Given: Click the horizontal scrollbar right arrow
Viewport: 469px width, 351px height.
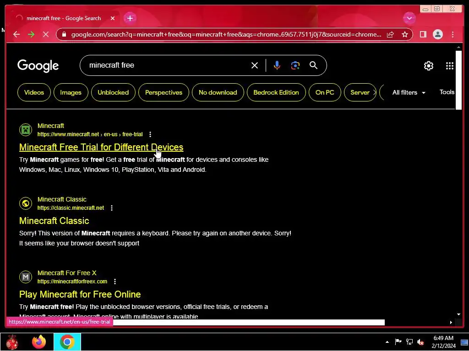Looking at the screenshot, I should [451, 322].
